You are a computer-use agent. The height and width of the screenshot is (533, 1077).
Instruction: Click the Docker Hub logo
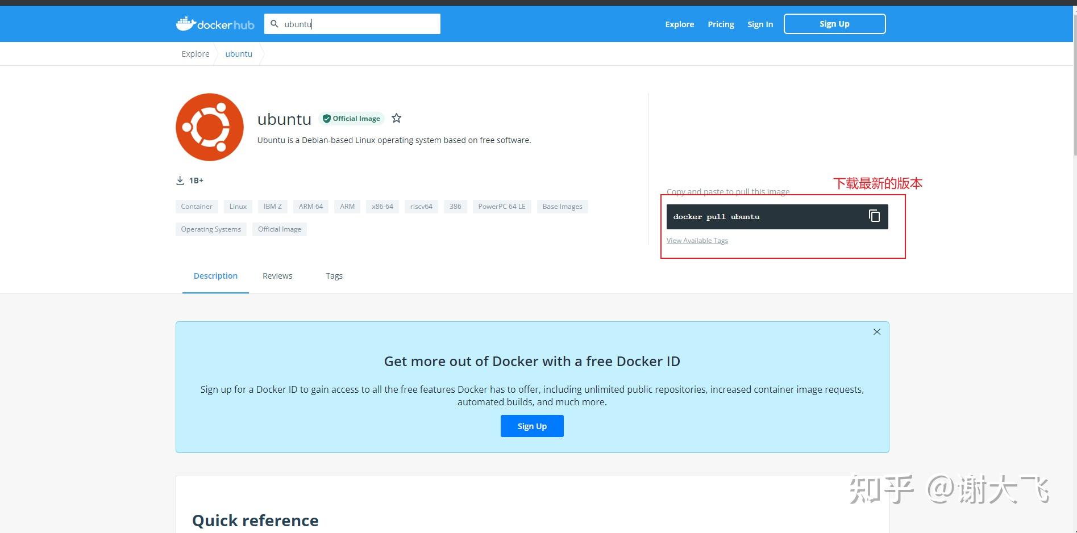pyautogui.click(x=215, y=24)
